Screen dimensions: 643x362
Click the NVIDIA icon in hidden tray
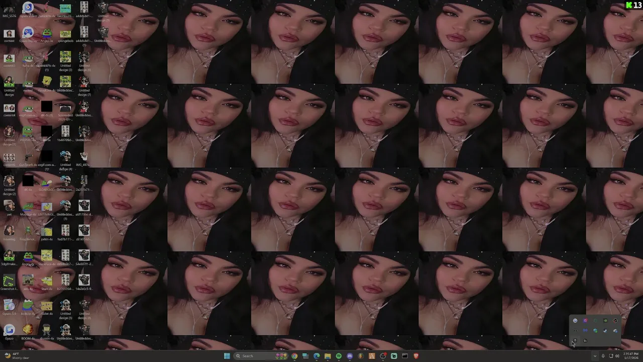605,321
